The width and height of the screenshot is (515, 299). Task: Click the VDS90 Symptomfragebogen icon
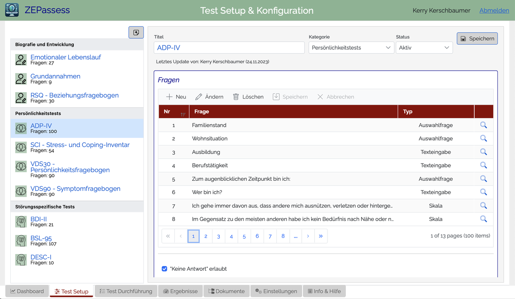(21, 191)
